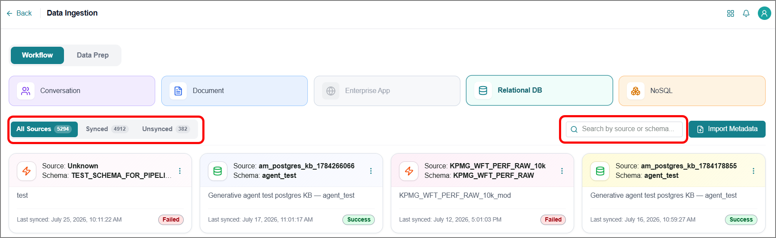This screenshot has height=238, width=776.
Task: Open options menu for KPMG_WFT_PERF_RAW_10k card
Action: (562, 171)
